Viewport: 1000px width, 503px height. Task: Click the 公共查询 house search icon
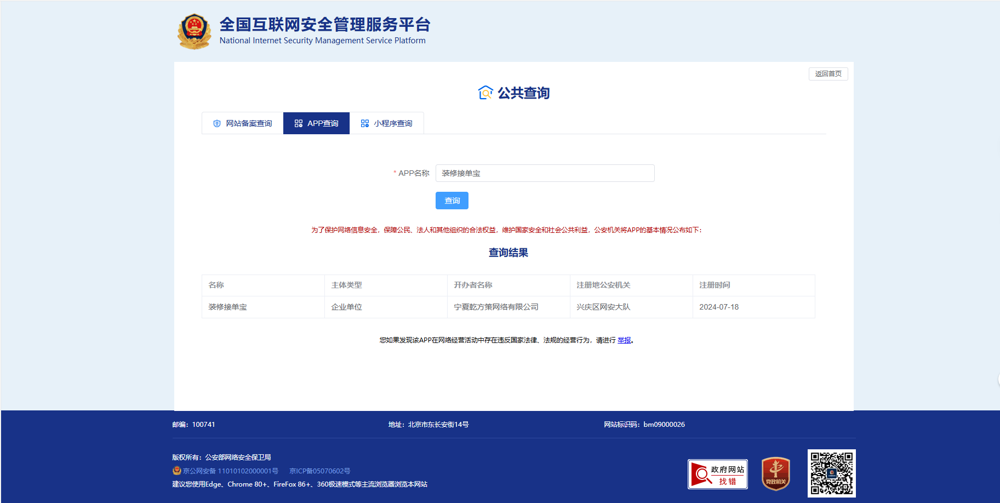[485, 93]
